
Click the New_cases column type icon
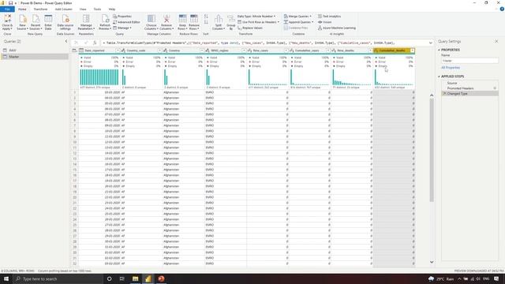tap(249, 50)
